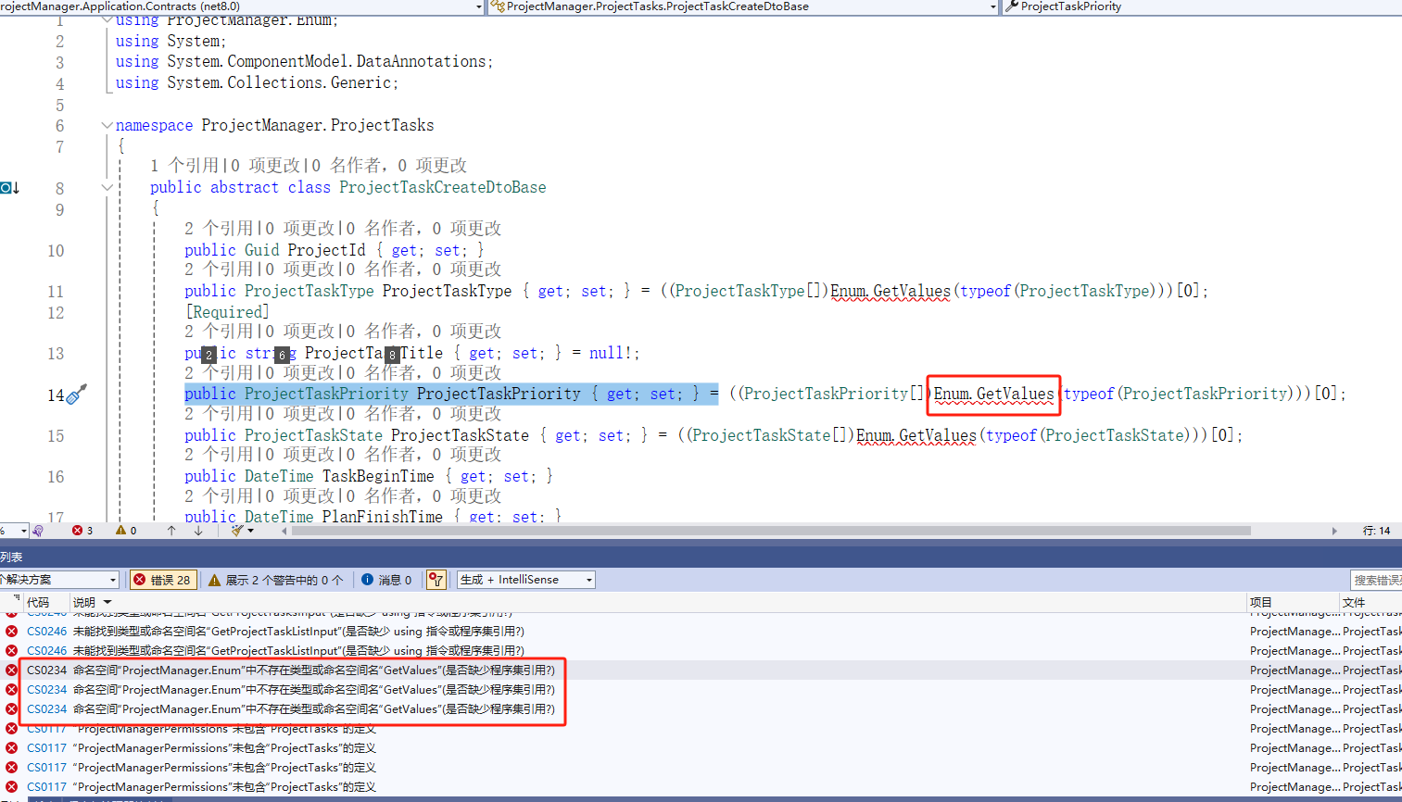
Task: Sort the error list by 代码 column
Action: (38, 602)
